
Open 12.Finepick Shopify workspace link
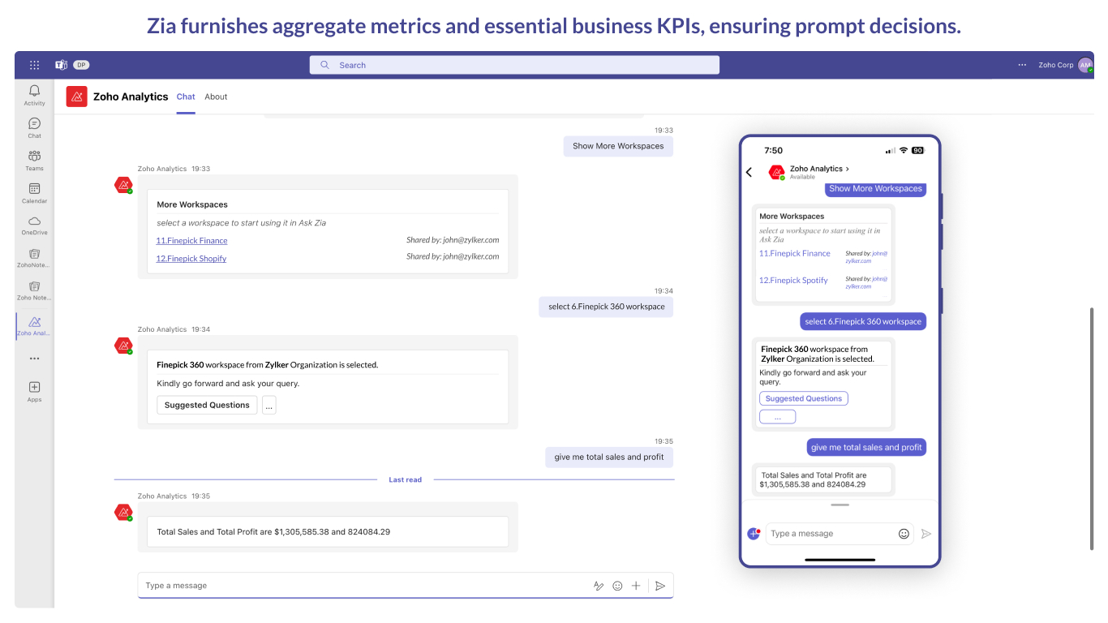pyautogui.click(x=191, y=259)
